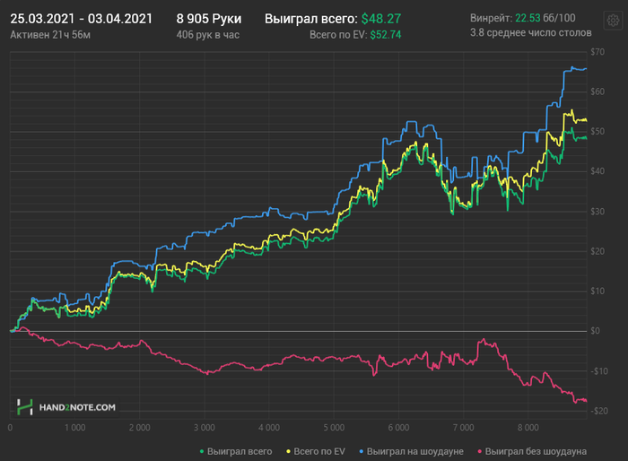The width and height of the screenshot is (628, 461).
Task: Click the total winnings value $48.27
Action: (381, 19)
